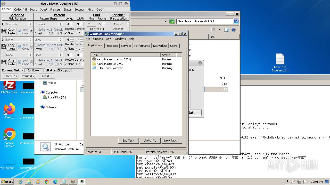The height and width of the screenshot is (185, 330).
Task: Click New Task... button
Action: [172, 141]
